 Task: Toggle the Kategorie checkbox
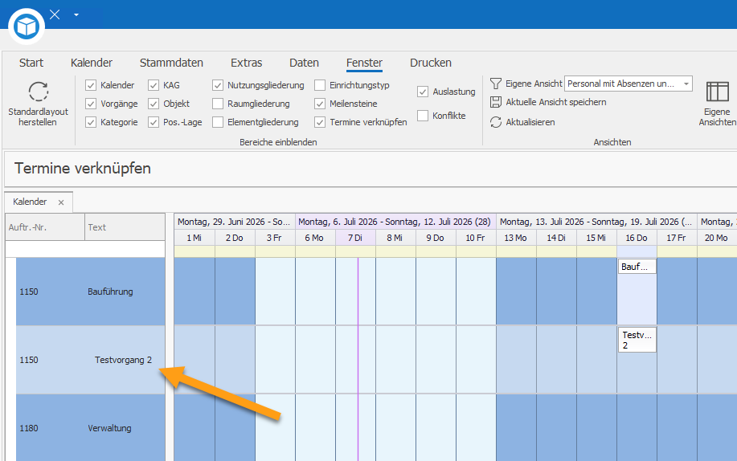click(x=91, y=122)
